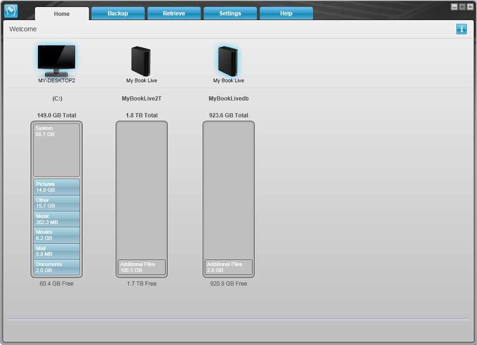Select the MY-DESKTOP2 computer icon
This screenshot has height=345, width=477.
coord(57,61)
